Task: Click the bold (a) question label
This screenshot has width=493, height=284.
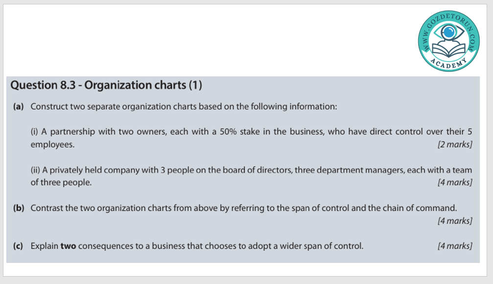Action: (x=19, y=107)
